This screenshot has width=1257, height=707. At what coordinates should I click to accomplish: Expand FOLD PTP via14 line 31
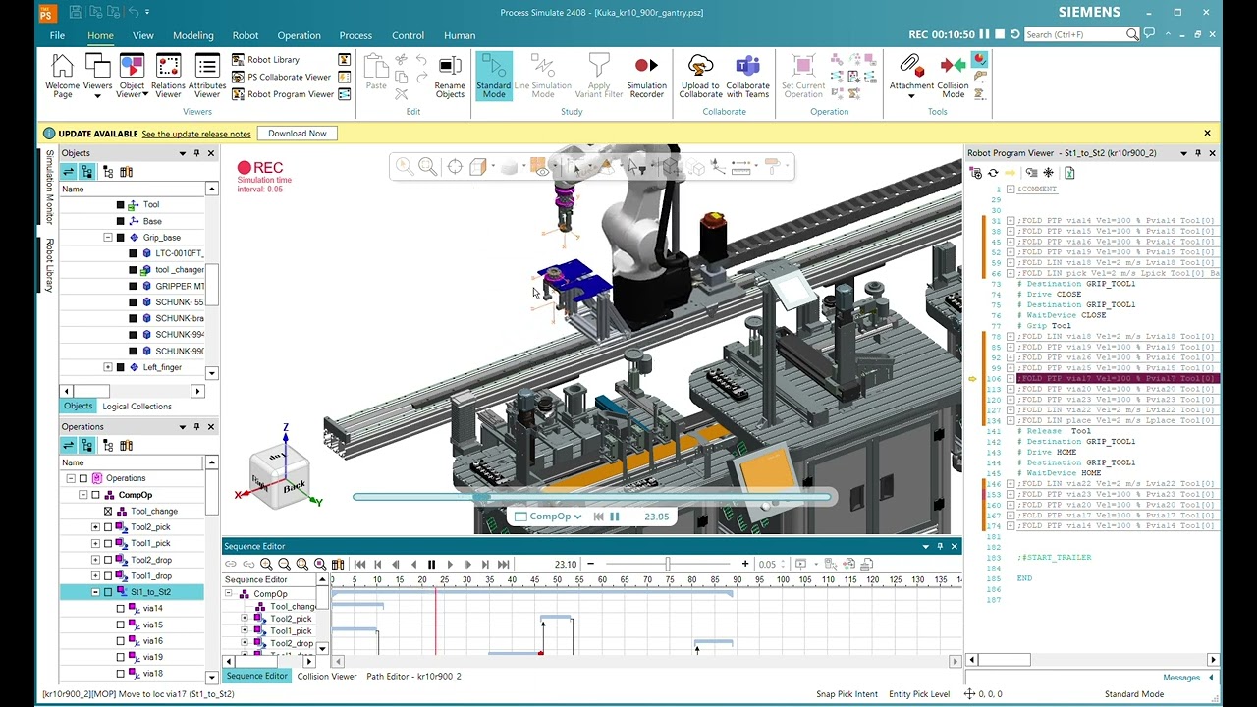pos(1011,221)
